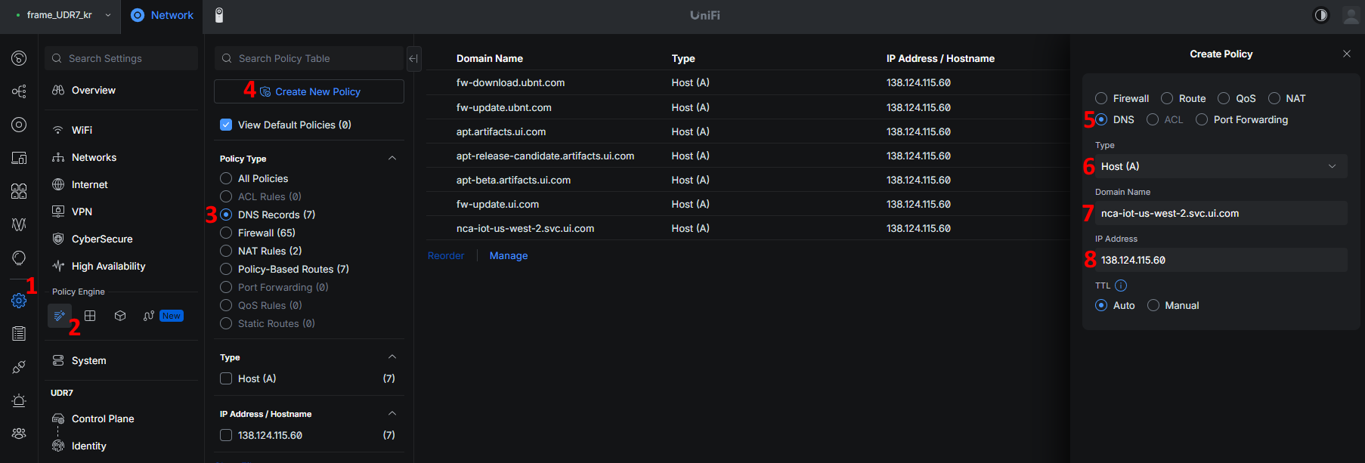
Task: Collapse the policy filter panel arrow
Action: pyautogui.click(x=413, y=59)
